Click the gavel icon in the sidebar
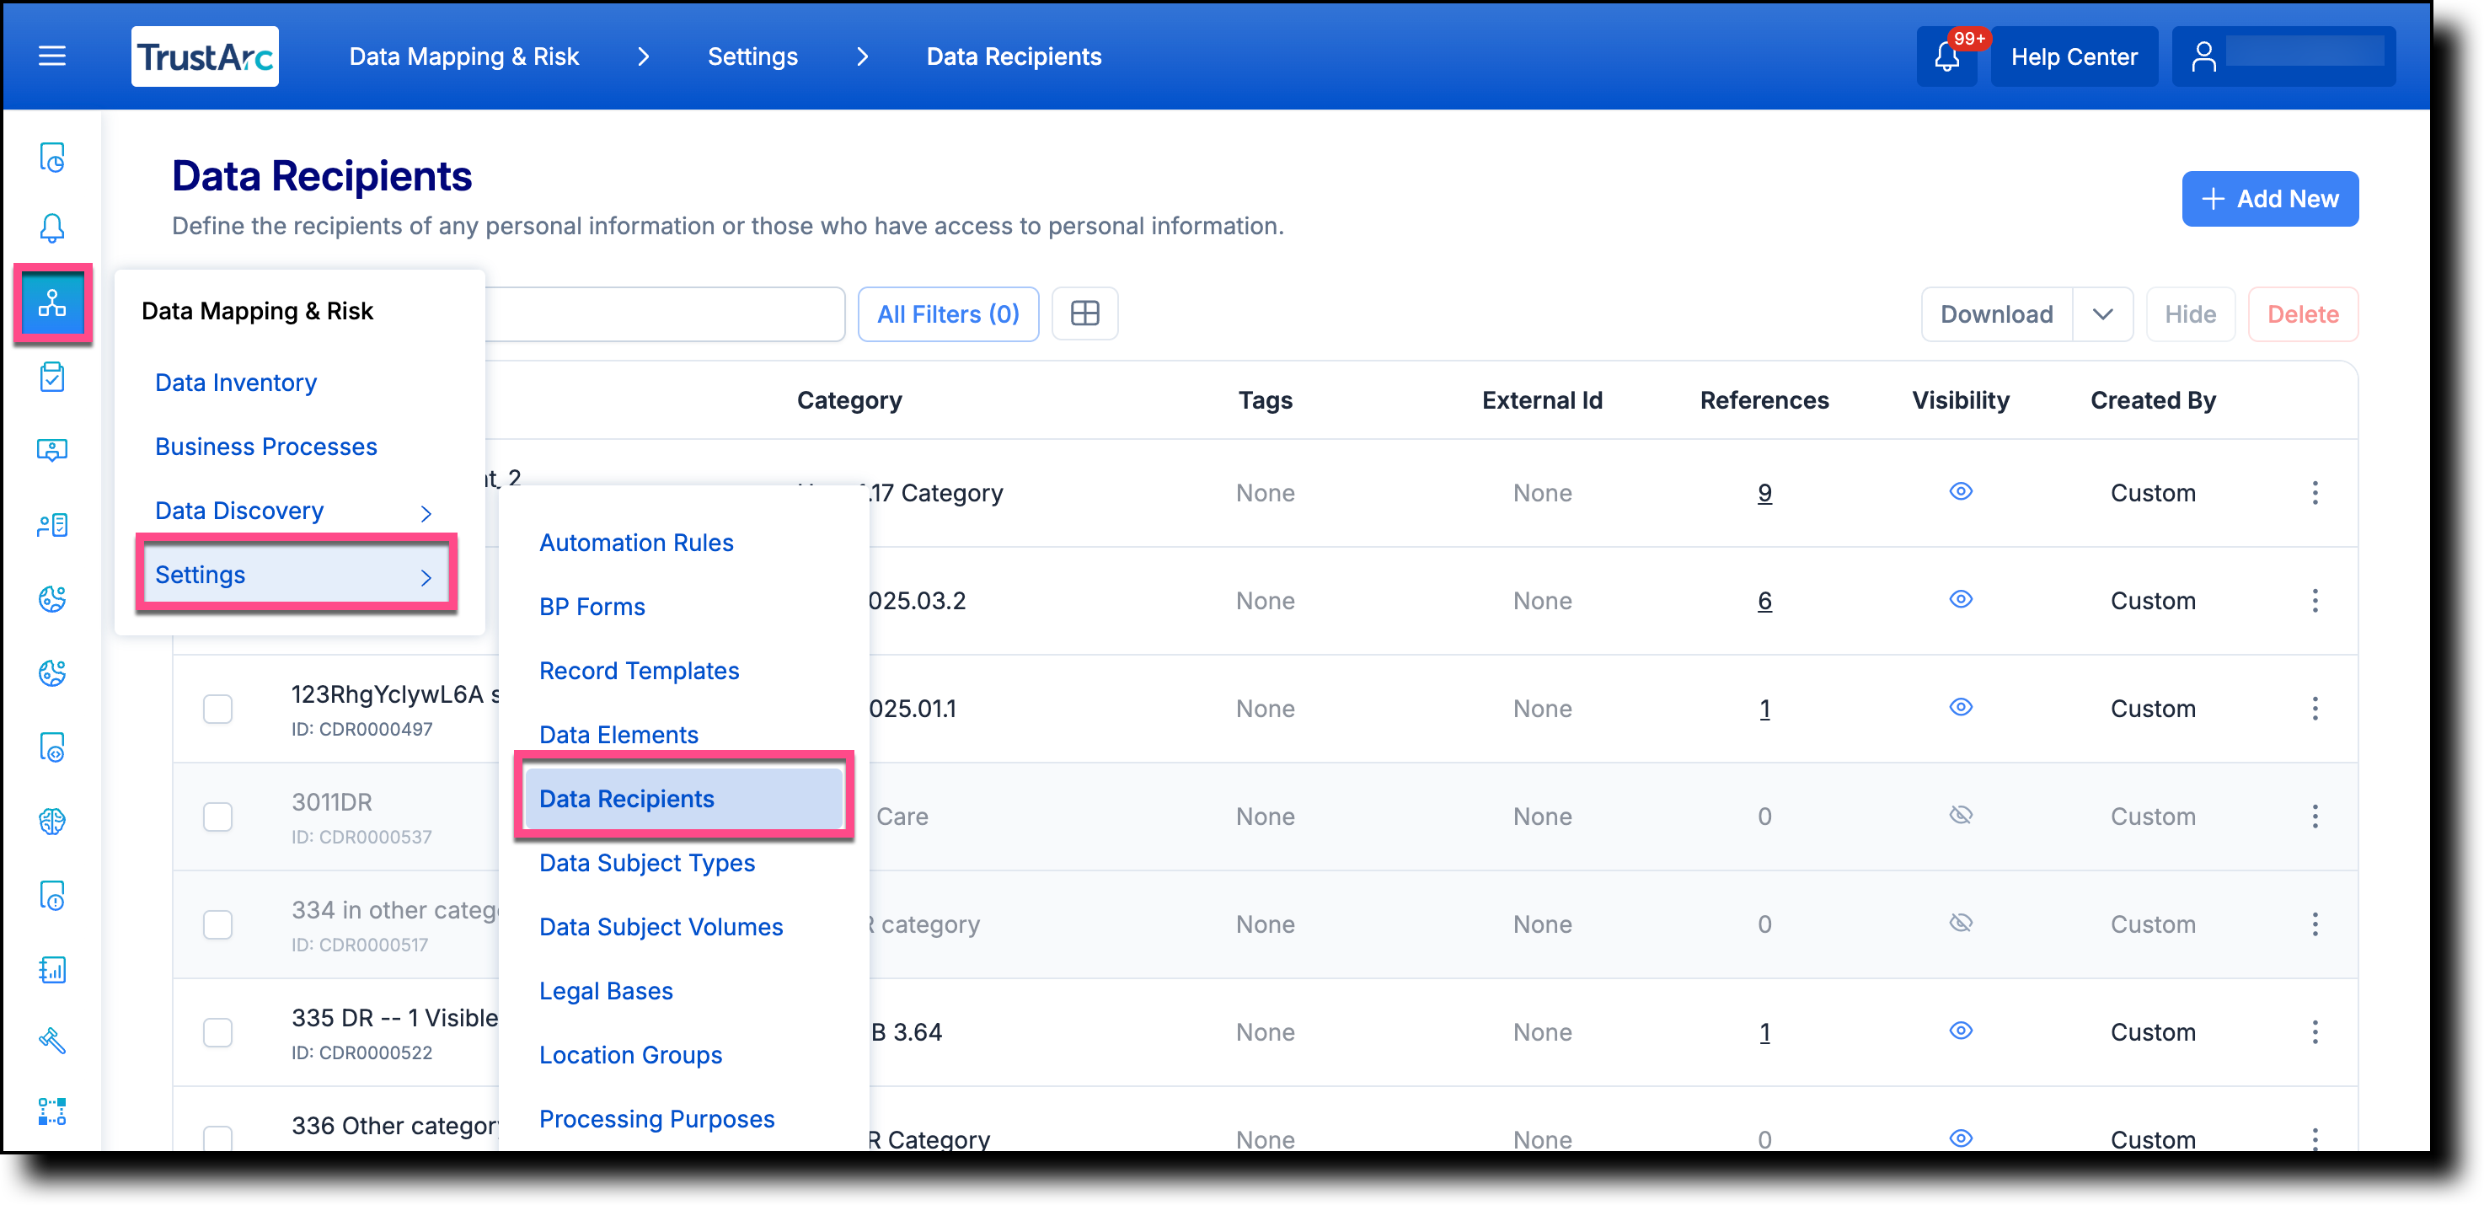Viewport: 2484px width, 1205px height. click(53, 1042)
